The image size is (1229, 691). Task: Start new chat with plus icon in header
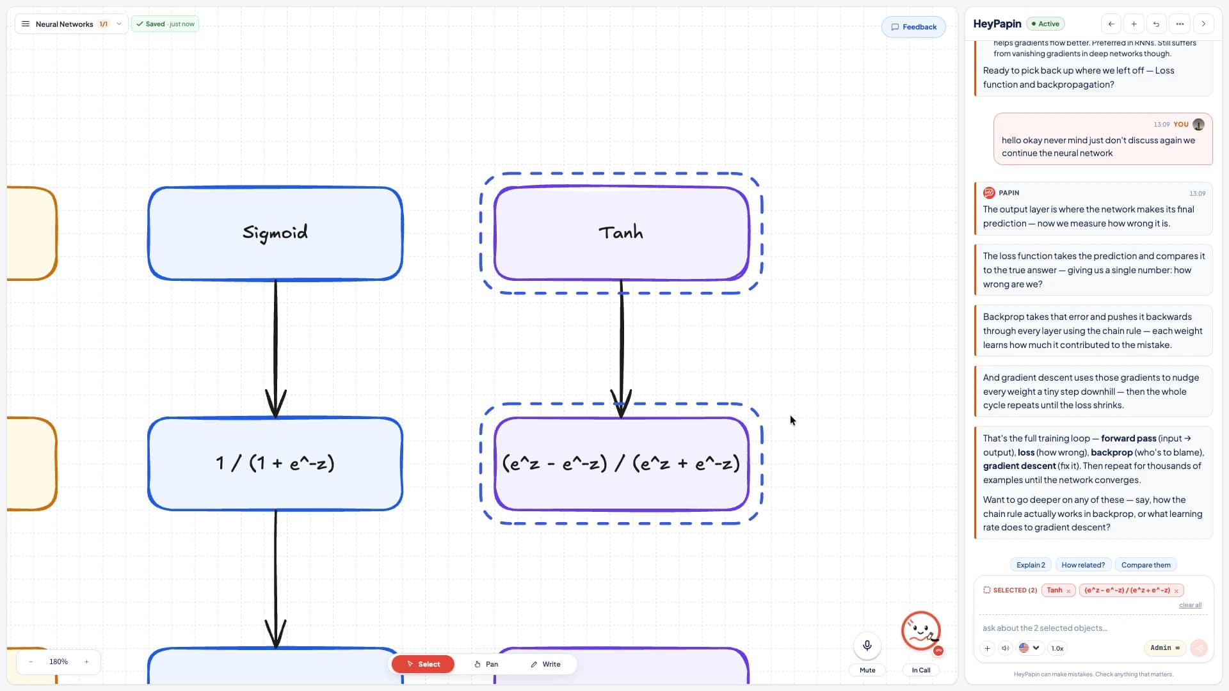pyautogui.click(x=1134, y=24)
